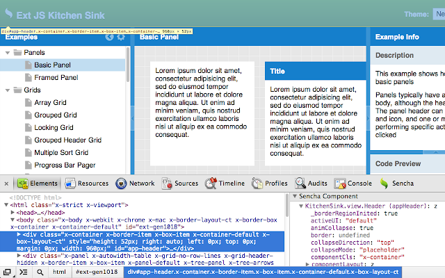Open the Theme dropdown
The width and height of the screenshot is (445, 278).
click(x=439, y=14)
